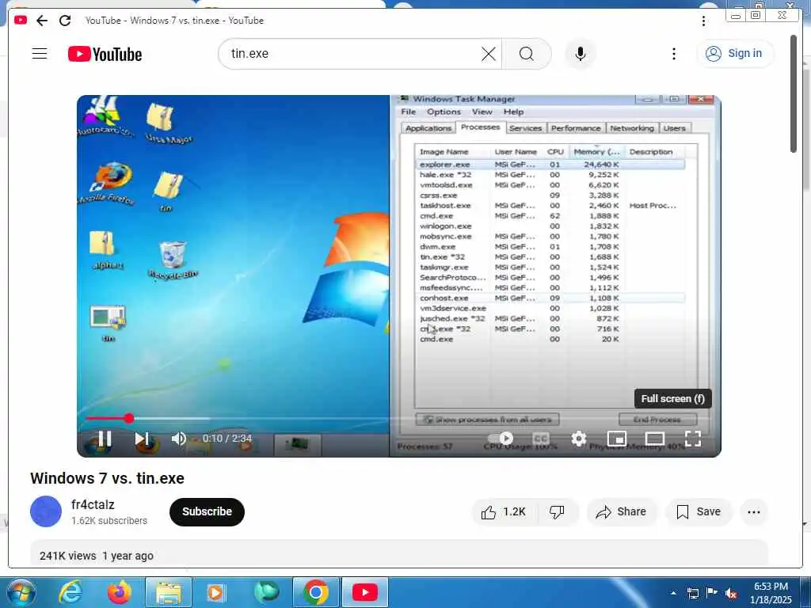Open more actions ellipsis under video
The width and height of the screenshot is (811, 608).
754,512
